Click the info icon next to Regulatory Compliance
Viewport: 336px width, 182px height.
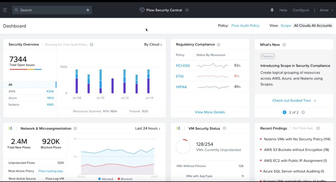[219, 45]
